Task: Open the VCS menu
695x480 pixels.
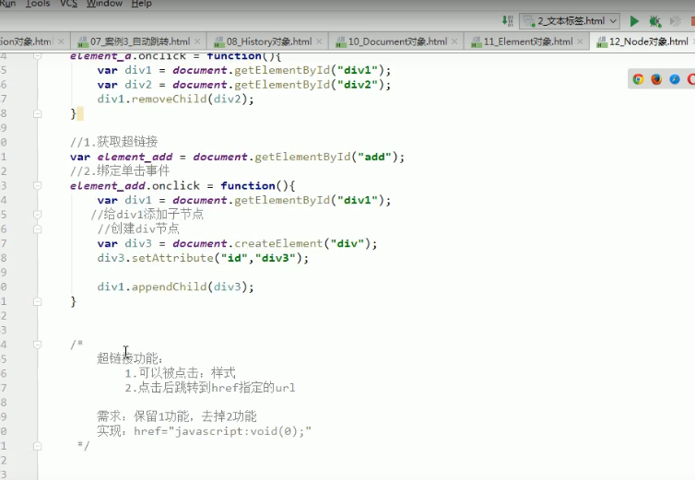Action: pyautogui.click(x=68, y=4)
